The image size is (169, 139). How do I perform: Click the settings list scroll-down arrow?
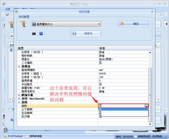150,124
